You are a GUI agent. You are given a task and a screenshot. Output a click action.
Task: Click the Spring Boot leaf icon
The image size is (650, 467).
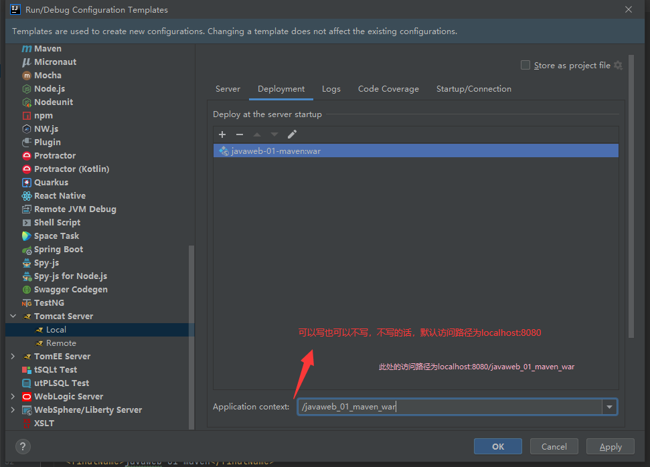click(x=27, y=250)
